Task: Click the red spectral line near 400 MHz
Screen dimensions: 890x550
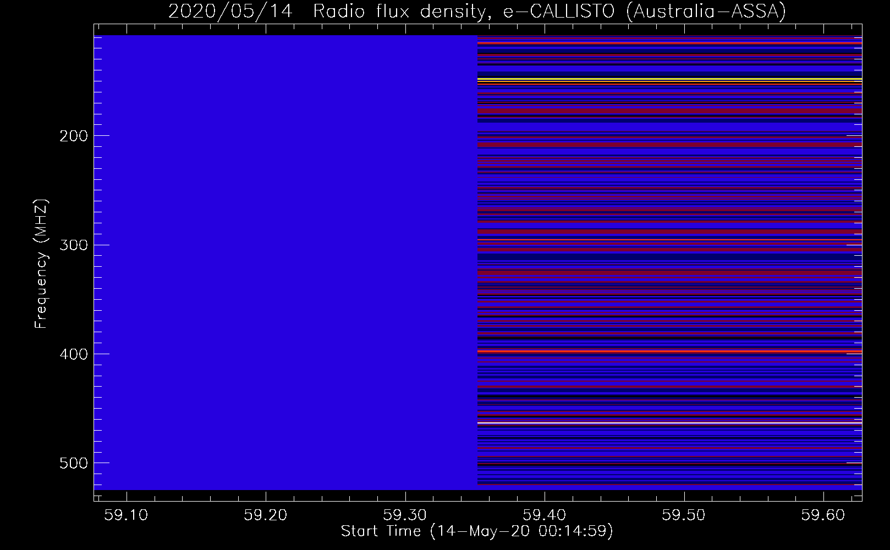Action: (669, 351)
